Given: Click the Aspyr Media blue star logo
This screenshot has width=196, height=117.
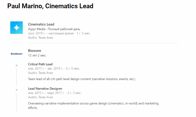Looking at the screenshot, I should 16,28.
